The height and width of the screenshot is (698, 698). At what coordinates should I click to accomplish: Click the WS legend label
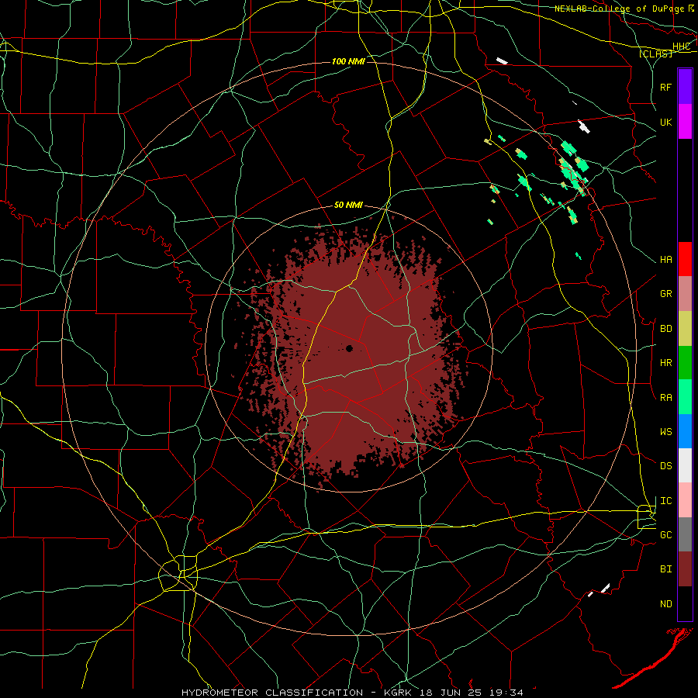[665, 432]
